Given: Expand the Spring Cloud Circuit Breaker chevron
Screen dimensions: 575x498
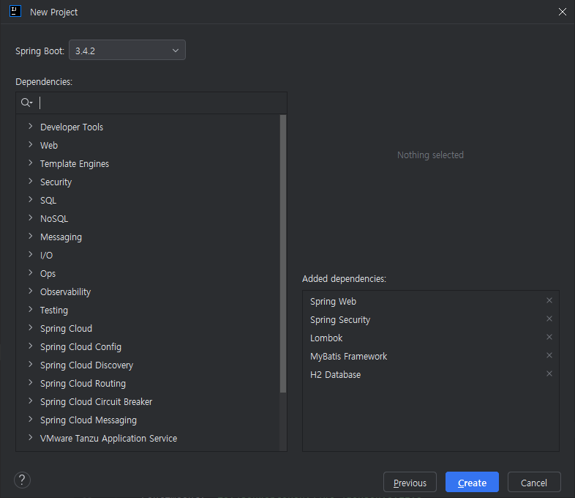Looking at the screenshot, I should [x=31, y=401].
